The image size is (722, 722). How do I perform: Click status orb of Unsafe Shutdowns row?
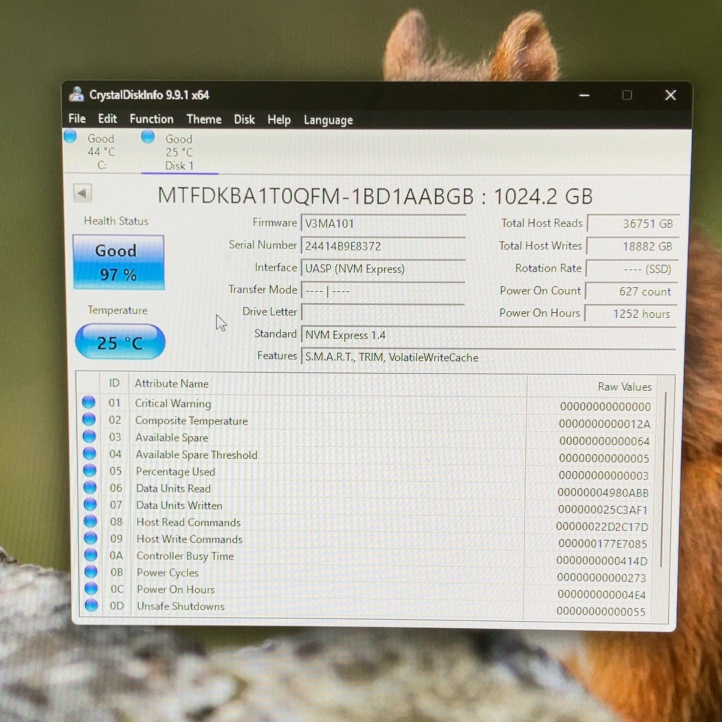coord(91,605)
